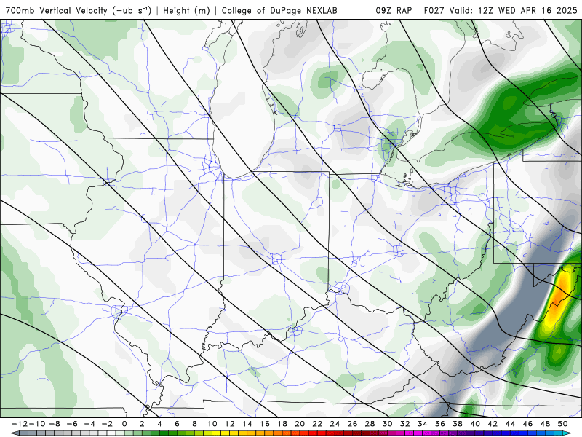
Task: Select the 42 legend value
Action: [x=493, y=424]
